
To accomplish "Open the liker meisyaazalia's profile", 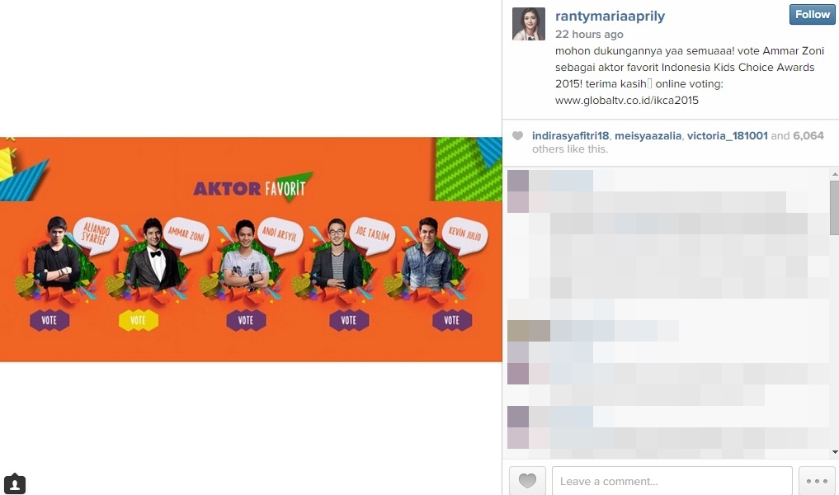I will point(648,136).
